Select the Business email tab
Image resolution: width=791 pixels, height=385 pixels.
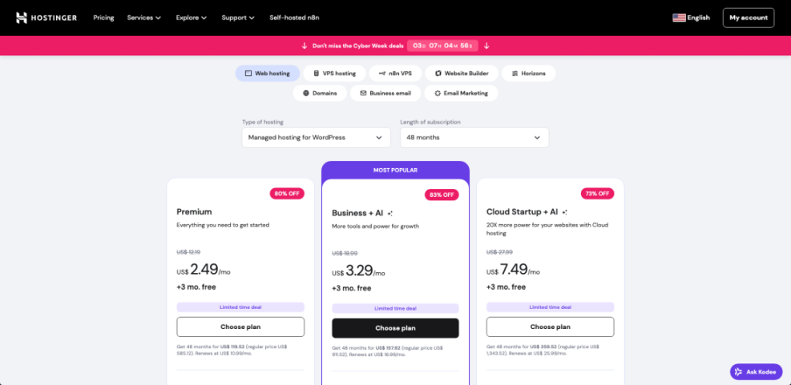point(385,93)
